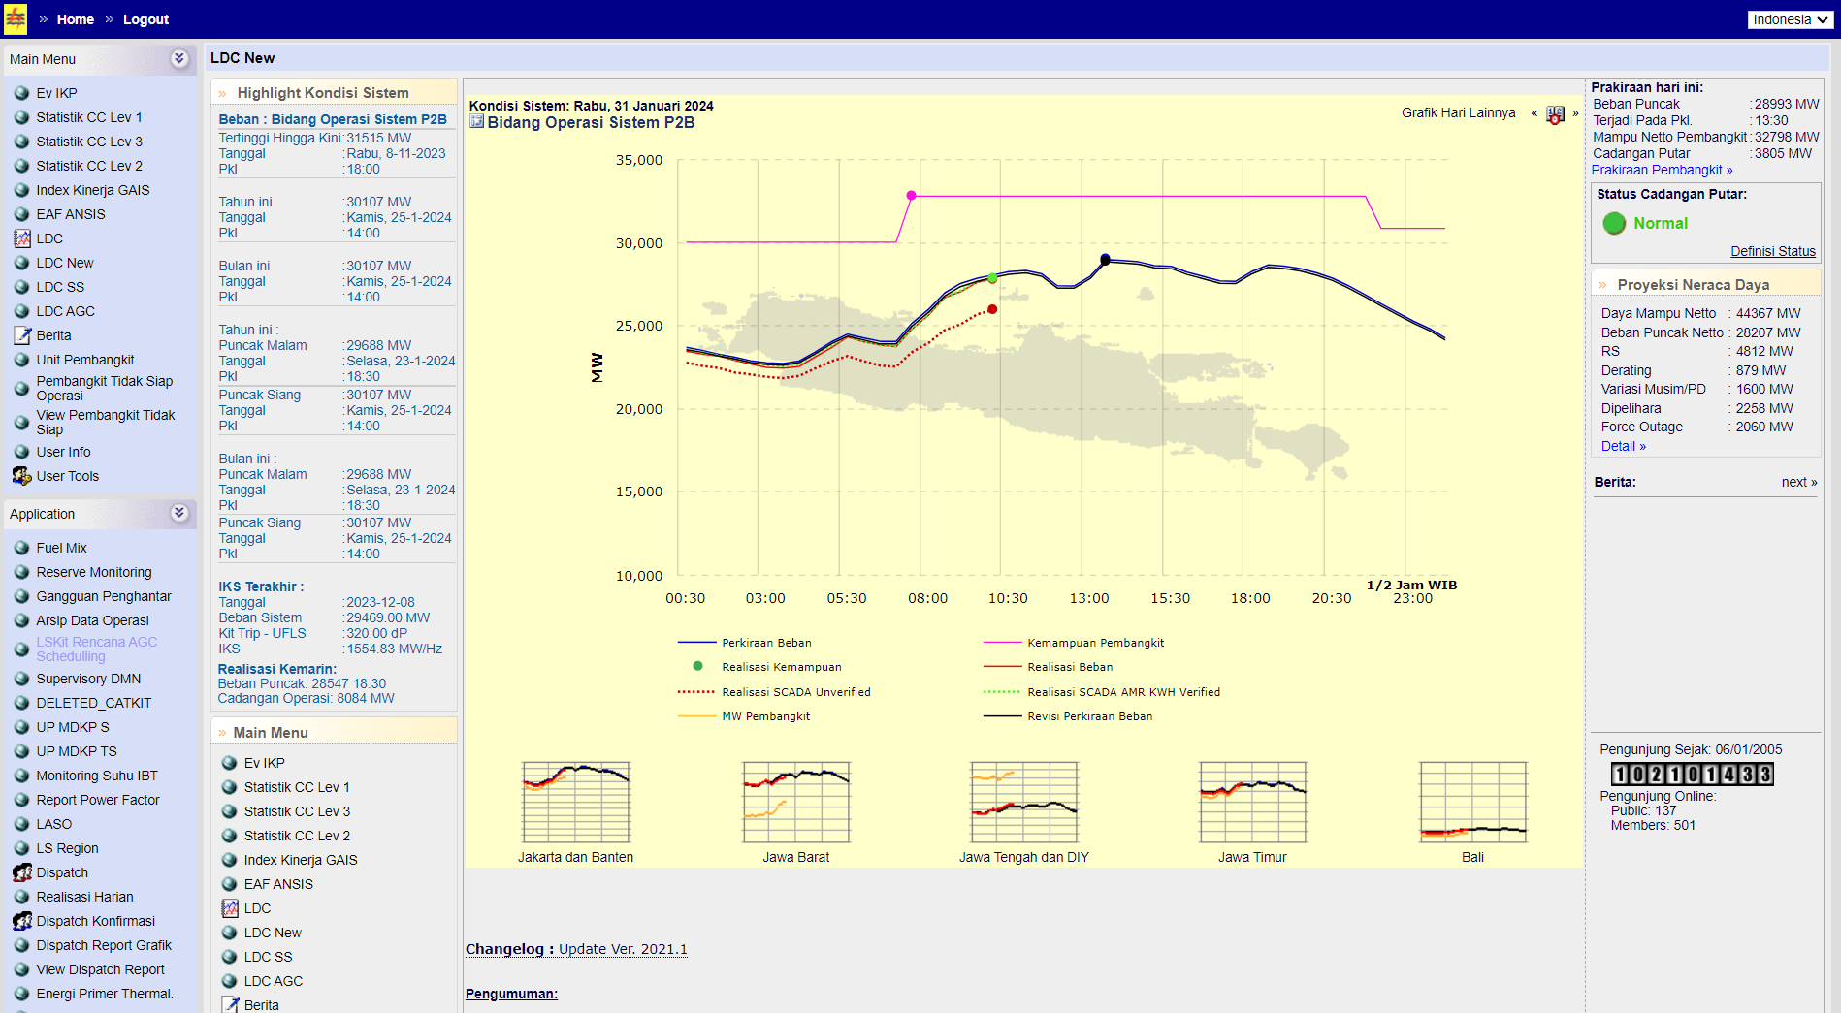Click the LDC chart icon in the left Main Menu

(22, 238)
